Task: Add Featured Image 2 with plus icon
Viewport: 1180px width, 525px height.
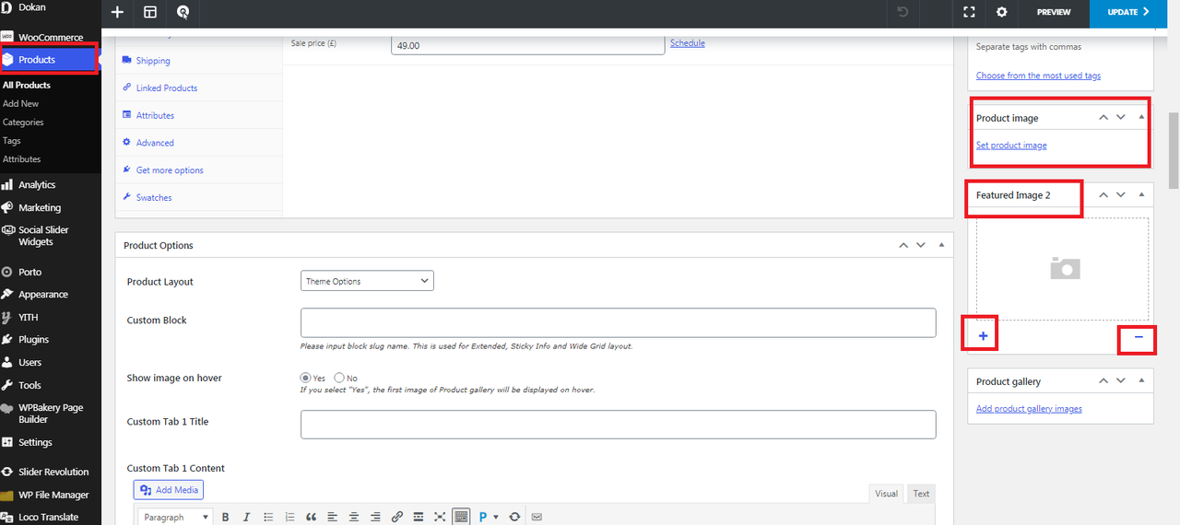Action: (983, 336)
